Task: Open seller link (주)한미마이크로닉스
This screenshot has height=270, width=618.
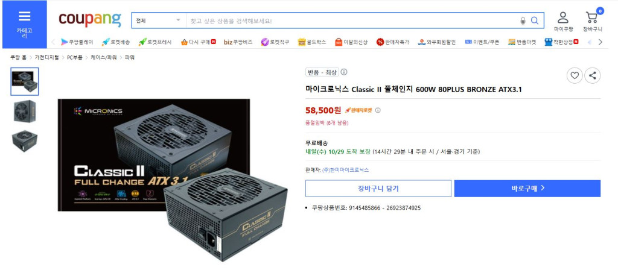Action: pos(345,170)
